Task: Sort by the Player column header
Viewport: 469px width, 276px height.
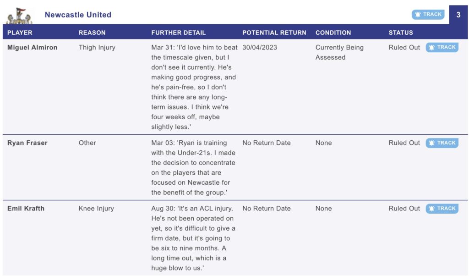Action: pyautogui.click(x=20, y=33)
